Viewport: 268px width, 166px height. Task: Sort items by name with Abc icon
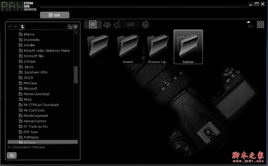[250, 25]
